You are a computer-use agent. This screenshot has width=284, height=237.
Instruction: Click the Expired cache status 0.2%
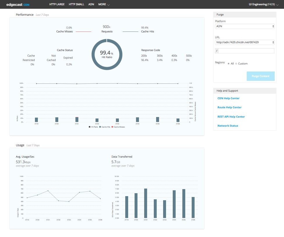coord(69,65)
